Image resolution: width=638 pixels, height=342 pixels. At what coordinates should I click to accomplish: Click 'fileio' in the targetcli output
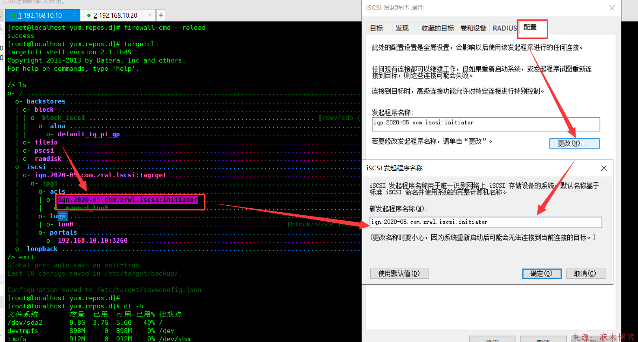[46, 142]
